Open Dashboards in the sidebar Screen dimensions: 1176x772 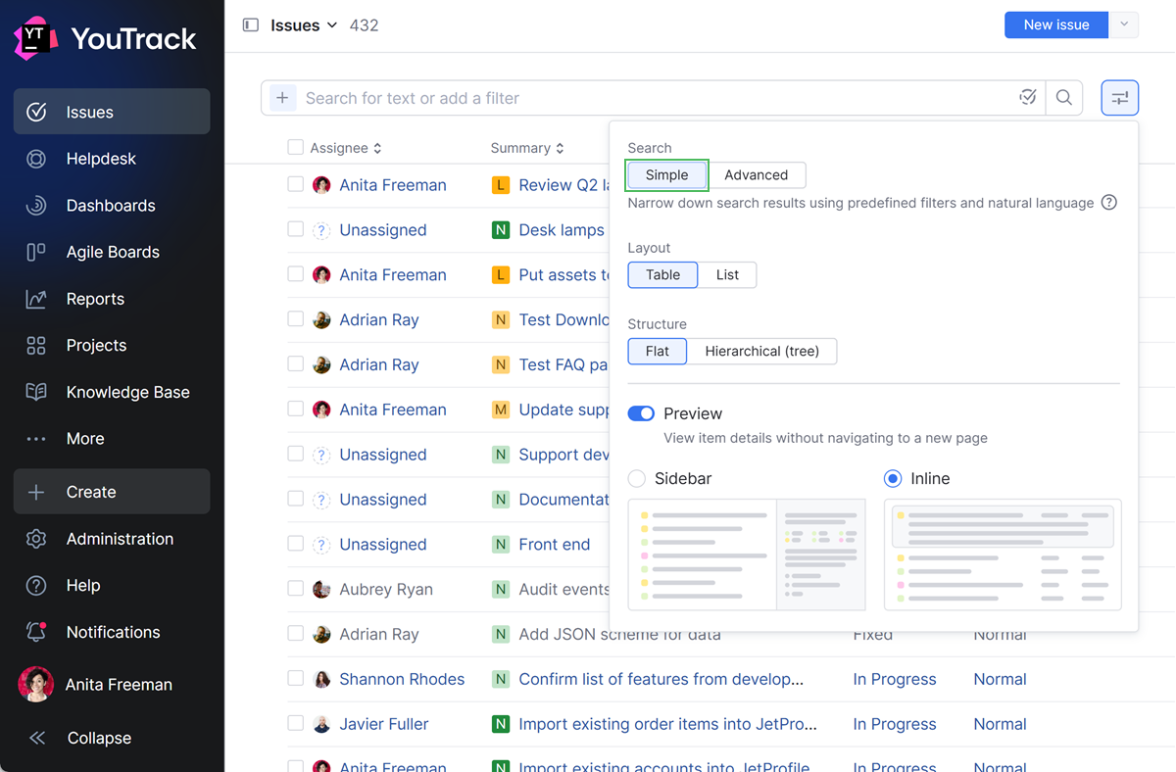[x=112, y=206]
